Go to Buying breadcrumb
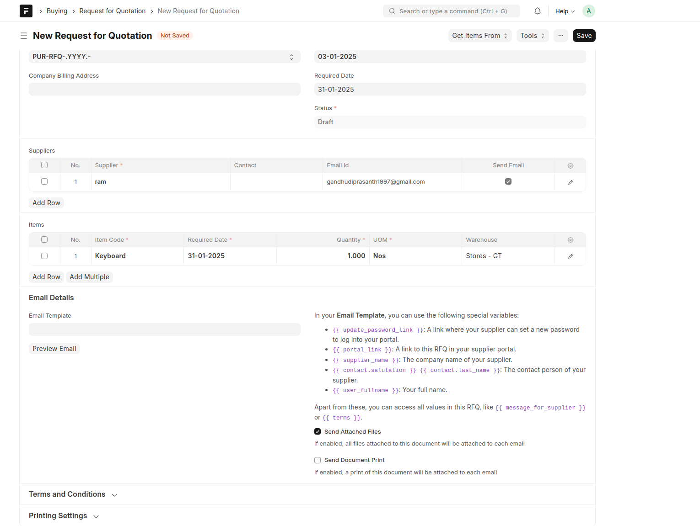The height and width of the screenshot is (526, 700). click(x=57, y=11)
